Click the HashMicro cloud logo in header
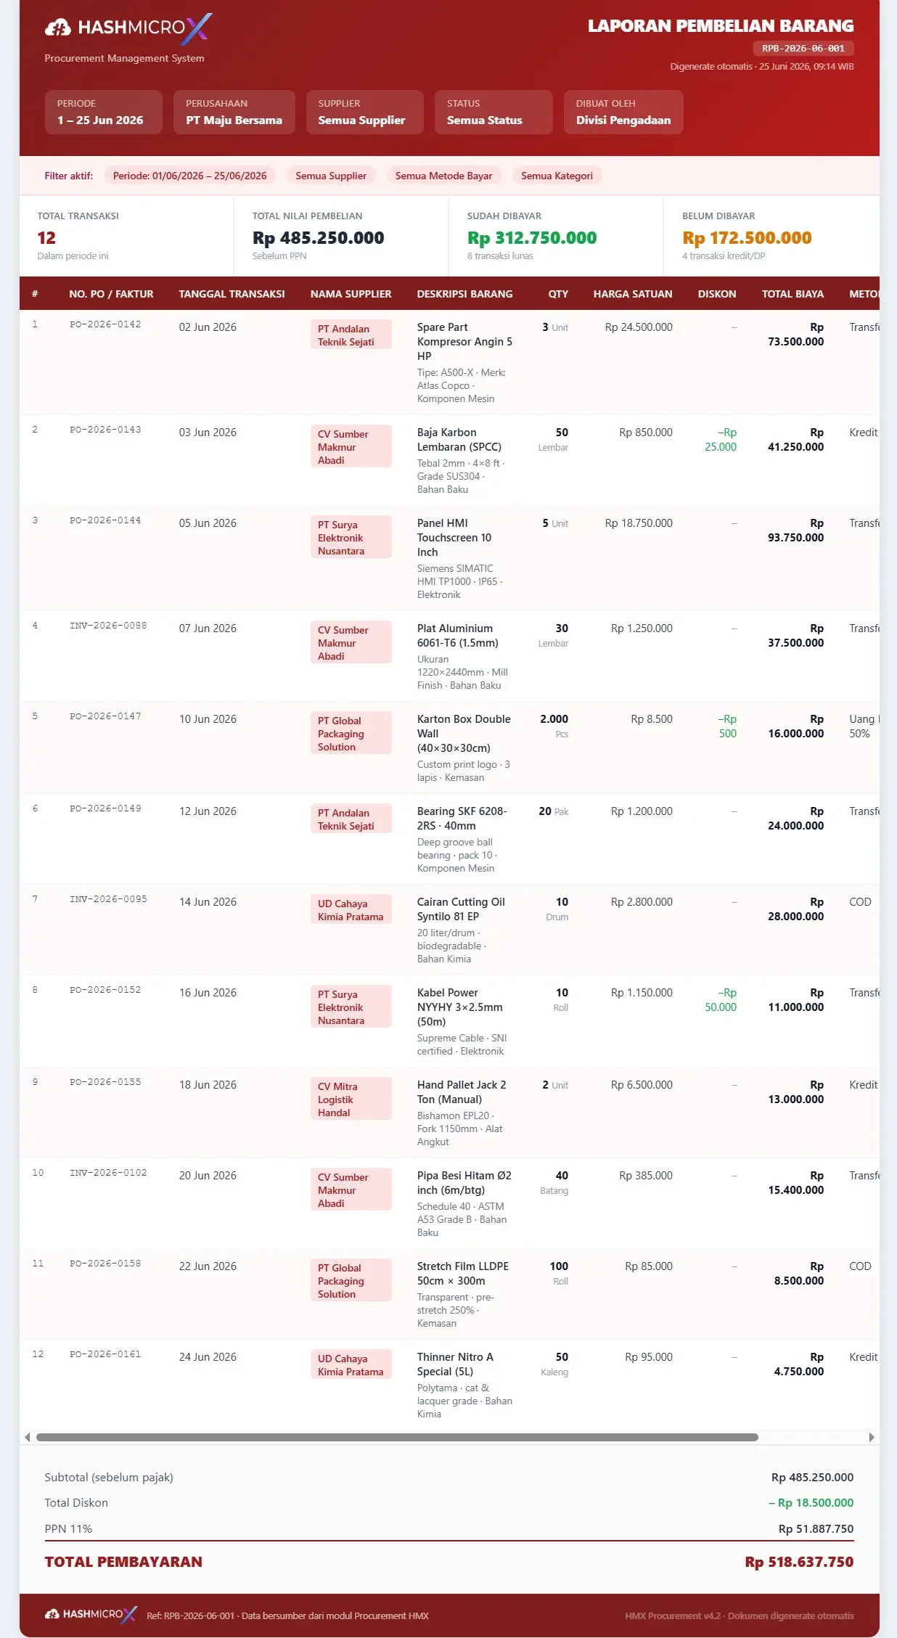 tap(57, 28)
